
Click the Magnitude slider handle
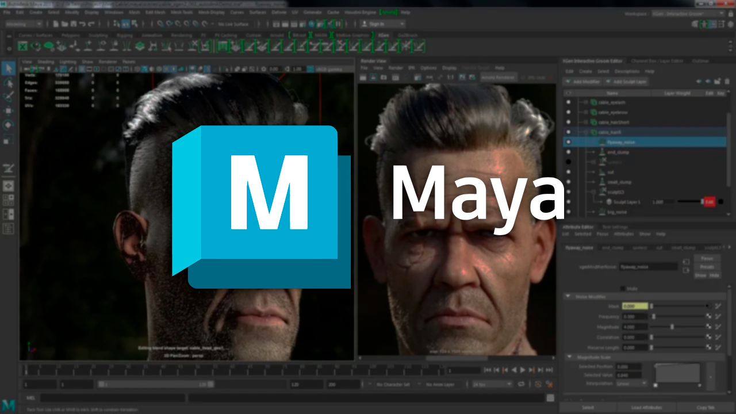pos(672,327)
